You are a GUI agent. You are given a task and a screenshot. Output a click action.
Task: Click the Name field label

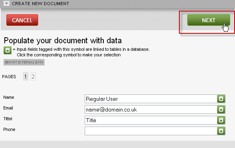click(9, 97)
